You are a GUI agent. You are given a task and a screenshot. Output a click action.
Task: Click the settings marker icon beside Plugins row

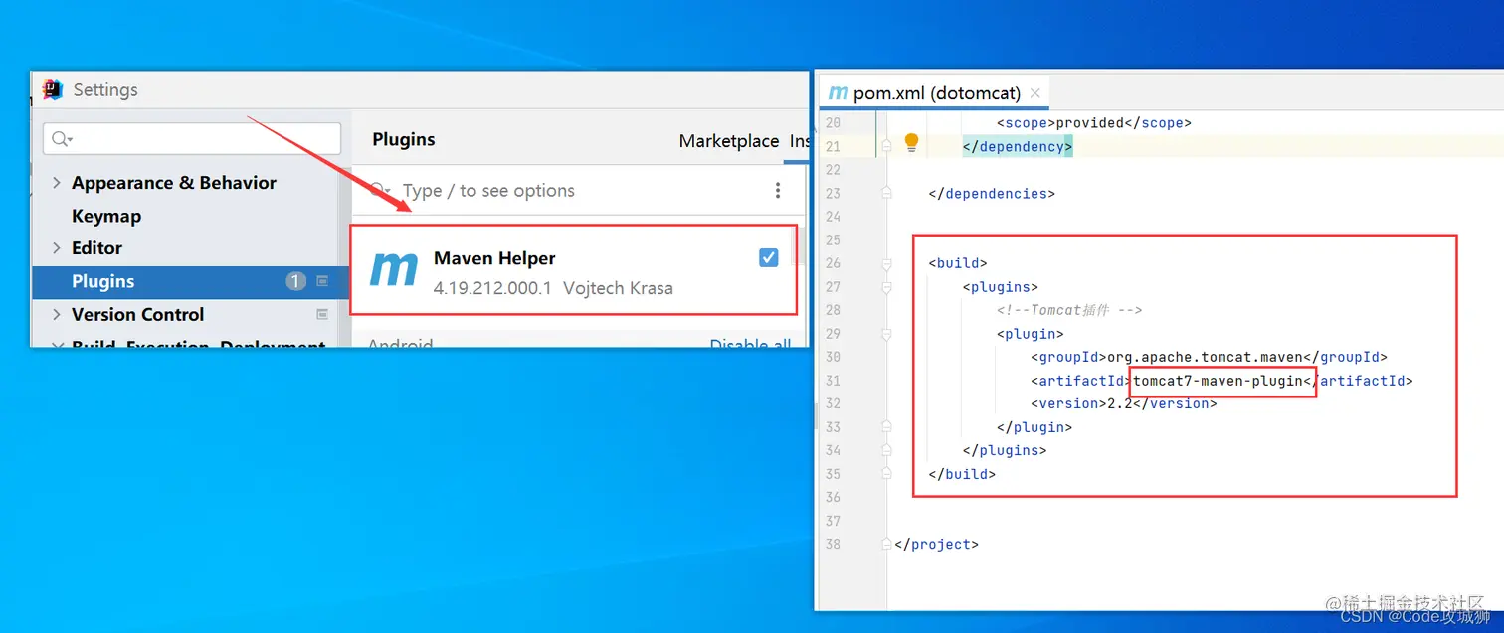tap(322, 281)
